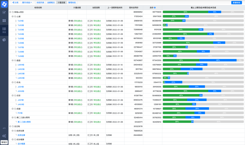Viewport: 245px width, 145px height.
Task: Open the dashboard grid icon in sidebar
Action: coord(4,21)
